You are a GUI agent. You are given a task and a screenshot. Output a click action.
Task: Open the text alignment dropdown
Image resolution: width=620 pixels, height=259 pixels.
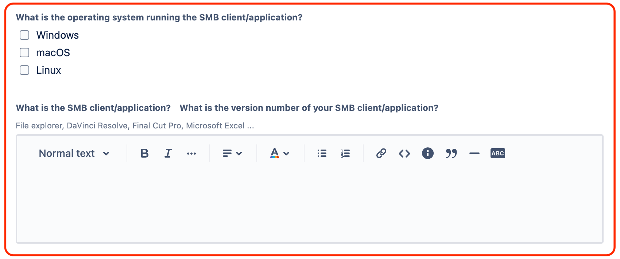[x=232, y=154]
